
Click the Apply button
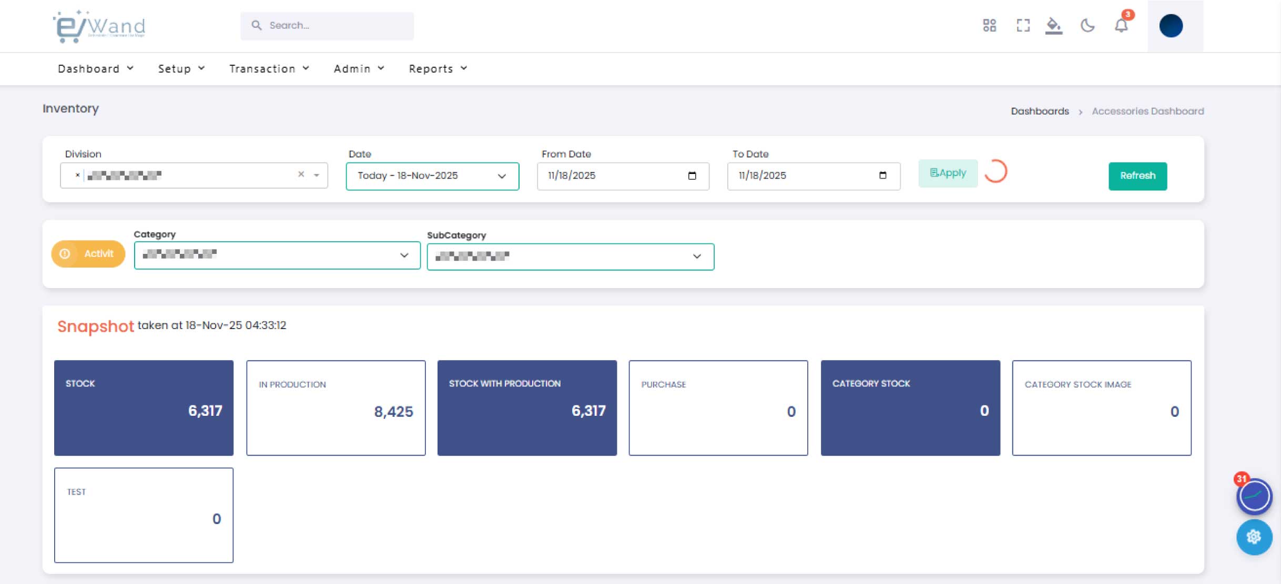point(948,172)
